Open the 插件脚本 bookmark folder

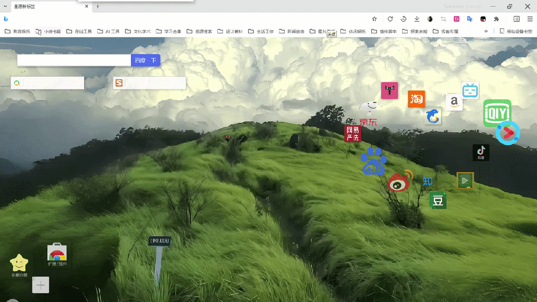384,31
